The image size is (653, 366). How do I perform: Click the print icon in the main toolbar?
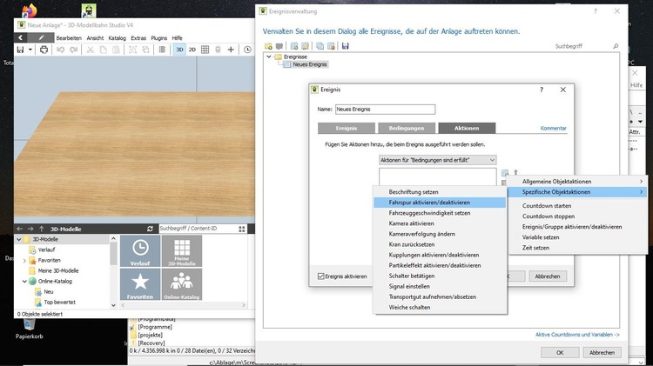[44, 50]
